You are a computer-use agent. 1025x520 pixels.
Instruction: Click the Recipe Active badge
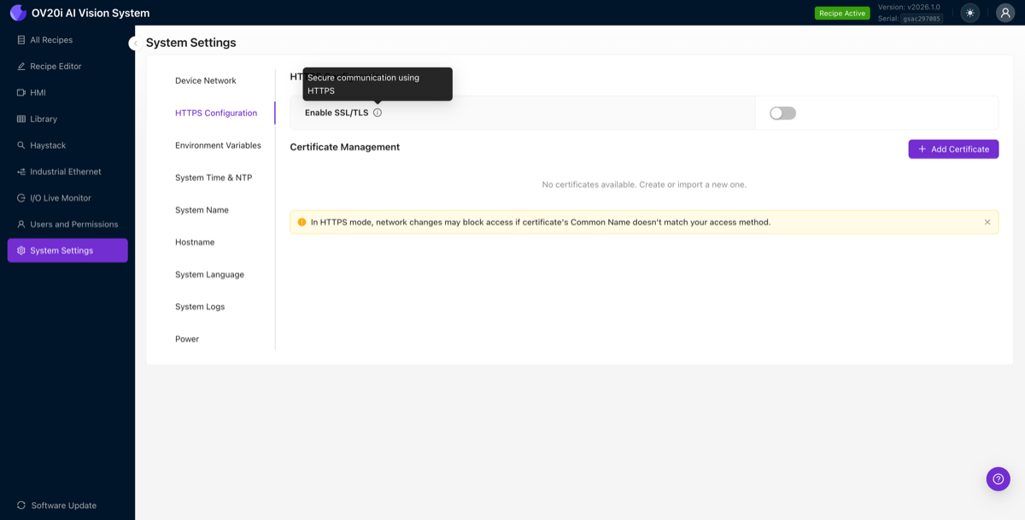coord(842,13)
